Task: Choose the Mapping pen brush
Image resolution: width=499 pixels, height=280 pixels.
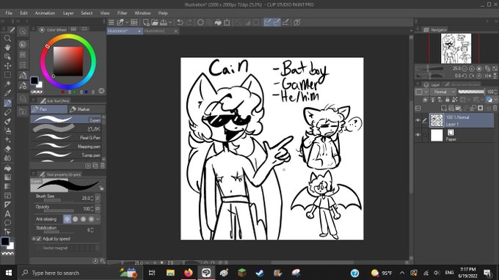Action: (x=66, y=147)
